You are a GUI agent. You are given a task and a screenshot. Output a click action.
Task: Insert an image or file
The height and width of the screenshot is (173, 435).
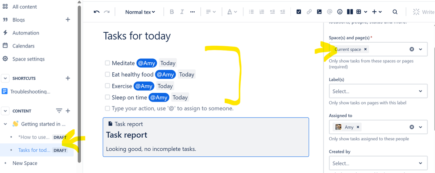(319, 12)
